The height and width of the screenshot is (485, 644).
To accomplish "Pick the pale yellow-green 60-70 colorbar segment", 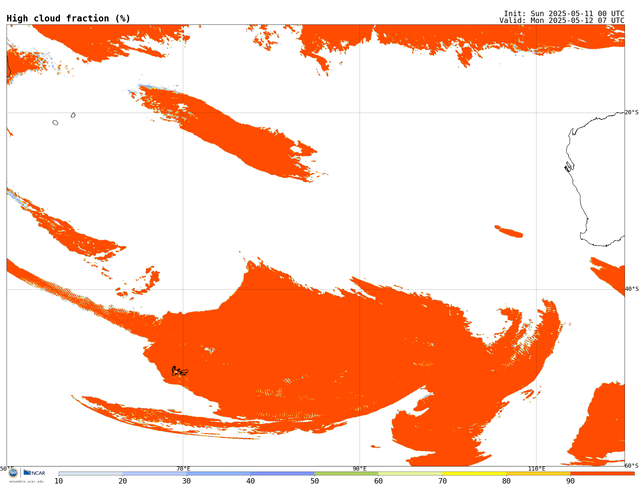I will click(411, 474).
